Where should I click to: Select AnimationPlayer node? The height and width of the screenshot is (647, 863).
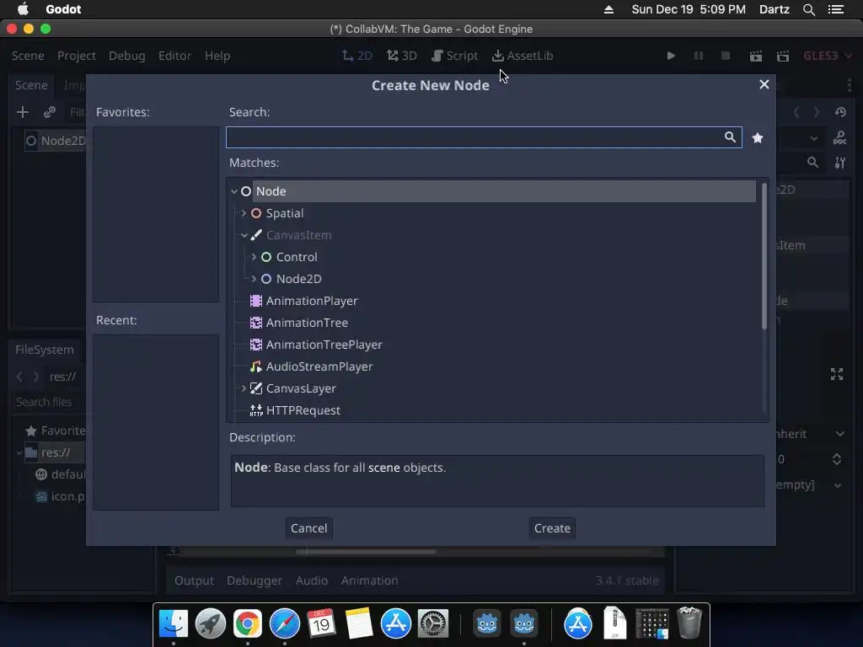312,301
